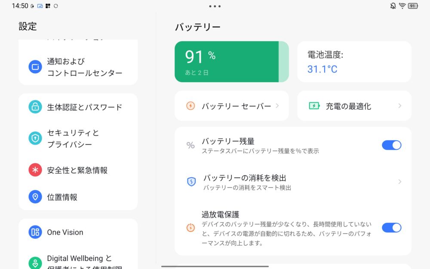Viewport: 430px width, 269px height.
Task: Click the One Vision icon
Action: (35, 232)
